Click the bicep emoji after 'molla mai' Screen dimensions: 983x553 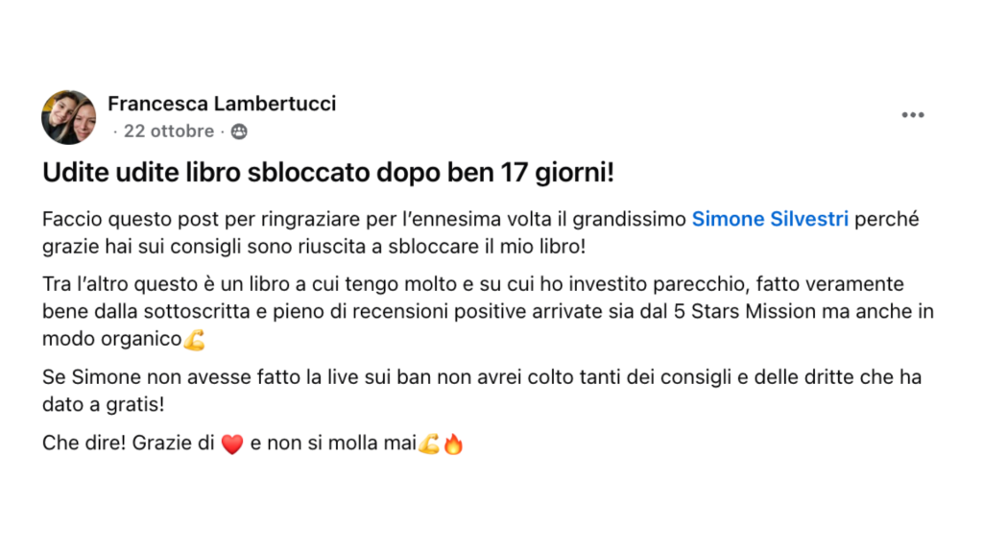click(x=428, y=445)
